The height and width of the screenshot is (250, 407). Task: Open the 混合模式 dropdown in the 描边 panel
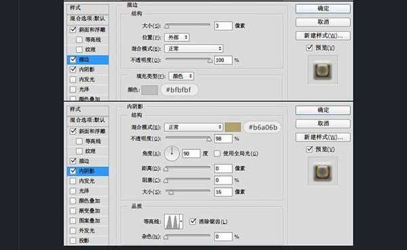(193, 49)
